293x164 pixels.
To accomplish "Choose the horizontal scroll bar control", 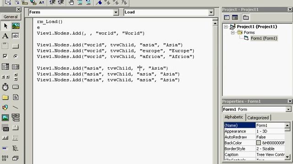I will tap(5, 77).
